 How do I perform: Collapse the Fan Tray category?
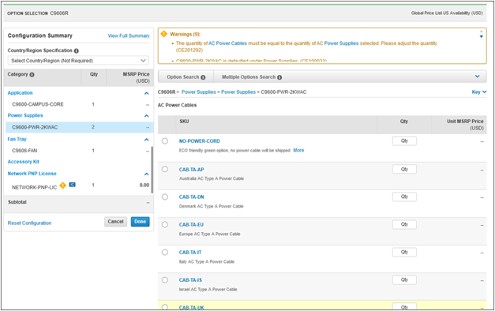point(147,140)
